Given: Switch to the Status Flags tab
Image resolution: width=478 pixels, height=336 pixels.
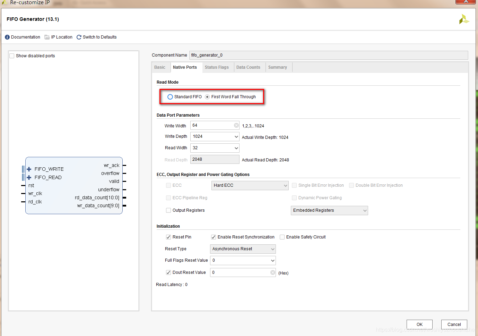Looking at the screenshot, I should coord(217,67).
